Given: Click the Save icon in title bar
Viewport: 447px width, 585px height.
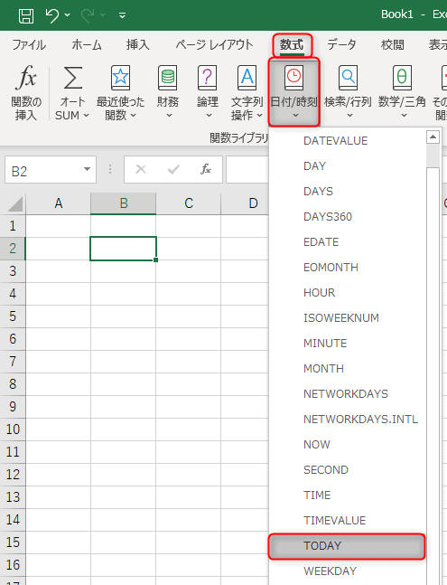Looking at the screenshot, I should point(26,15).
